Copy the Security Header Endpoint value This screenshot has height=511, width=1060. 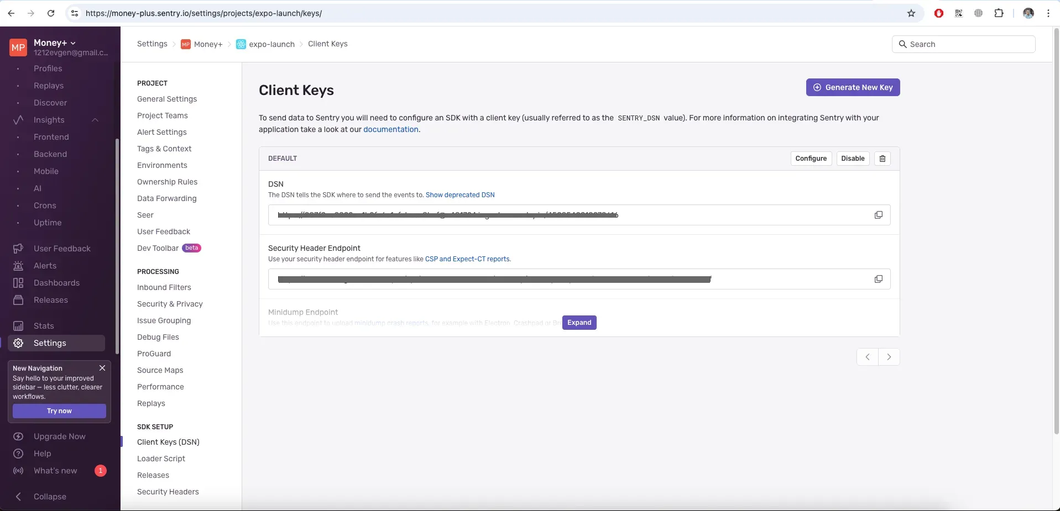click(878, 279)
